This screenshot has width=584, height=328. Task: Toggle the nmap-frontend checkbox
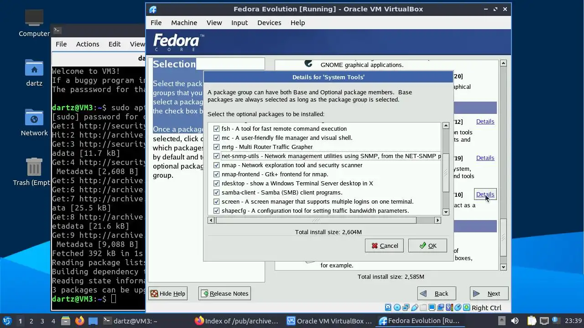click(x=216, y=174)
